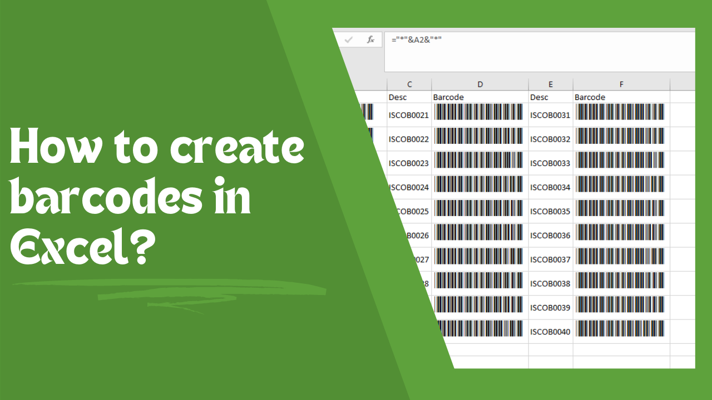Click the barcode next to ISCOB0035

pyautogui.click(x=620, y=208)
